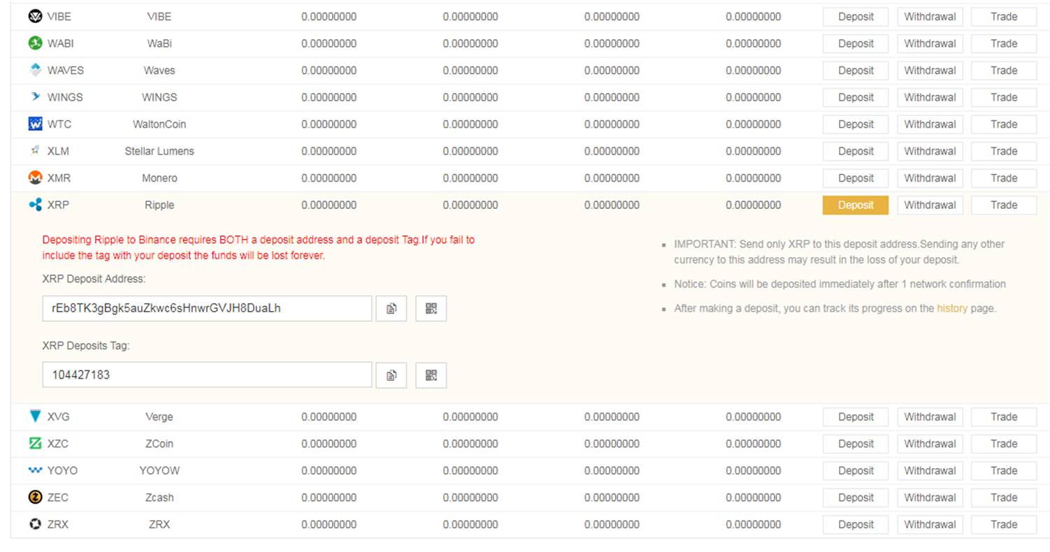Screen dimensions: 1050x552
Task: Deposit YOYO
Action: 856,470
